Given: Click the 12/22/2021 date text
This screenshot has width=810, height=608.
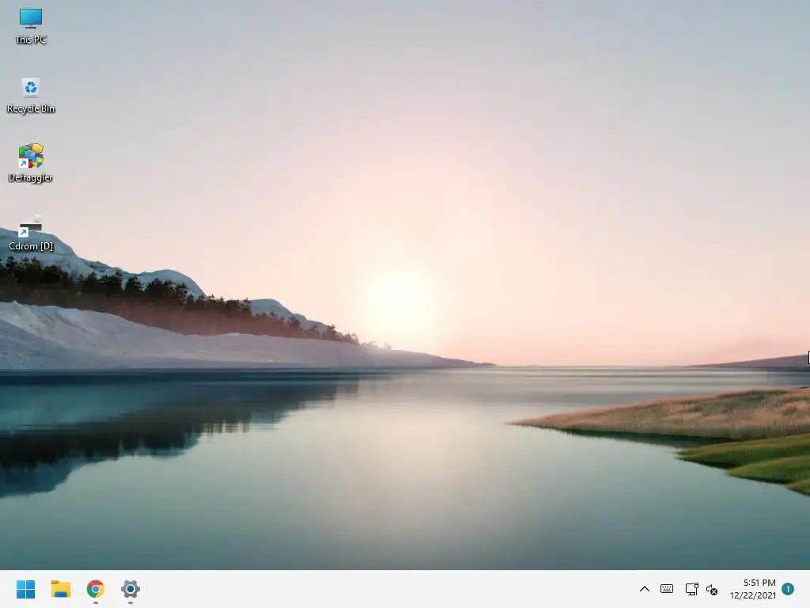Looking at the screenshot, I should coord(753,595).
